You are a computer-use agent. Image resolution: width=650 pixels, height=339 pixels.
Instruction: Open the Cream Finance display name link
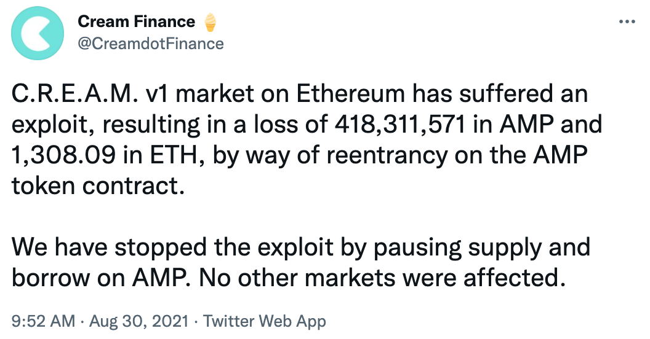(x=136, y=22)
